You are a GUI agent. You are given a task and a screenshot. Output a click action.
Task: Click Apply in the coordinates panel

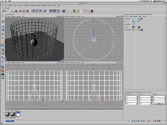pos(159,104)
